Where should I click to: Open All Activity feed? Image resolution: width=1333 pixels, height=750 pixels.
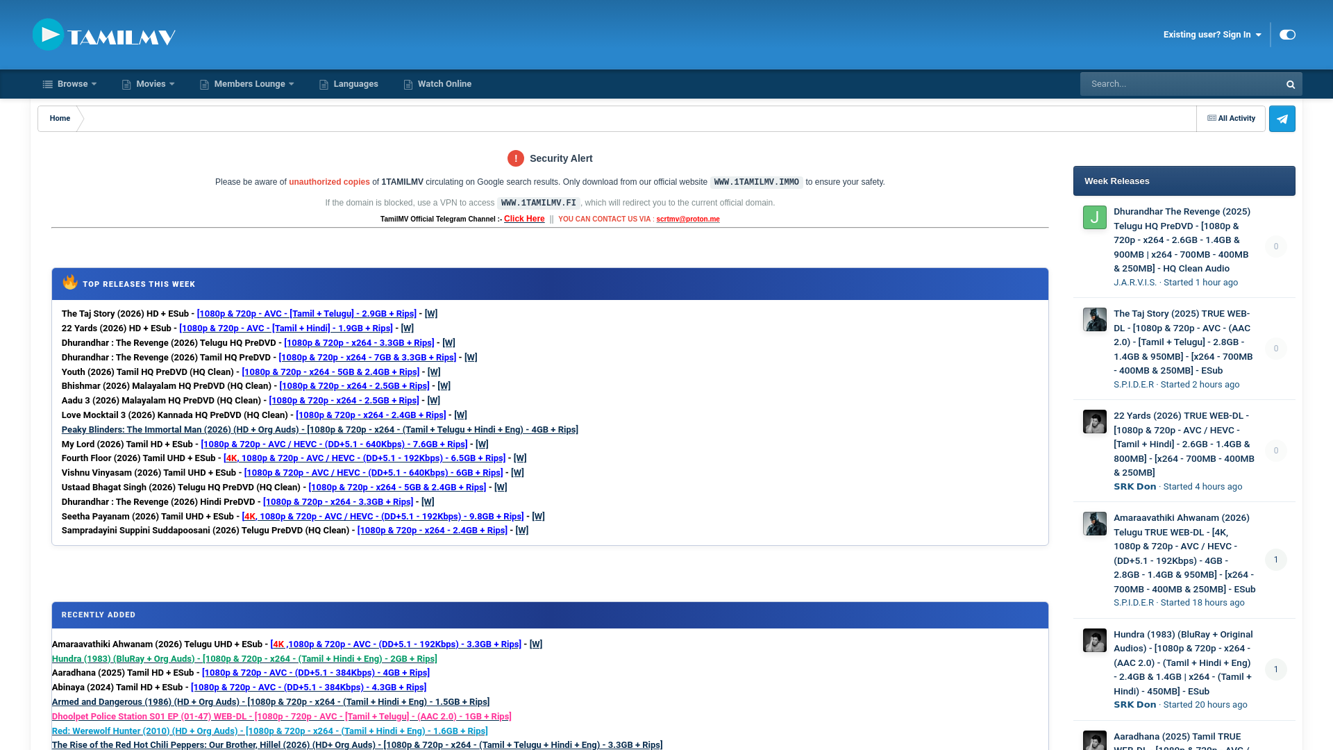coord(1231,119)
